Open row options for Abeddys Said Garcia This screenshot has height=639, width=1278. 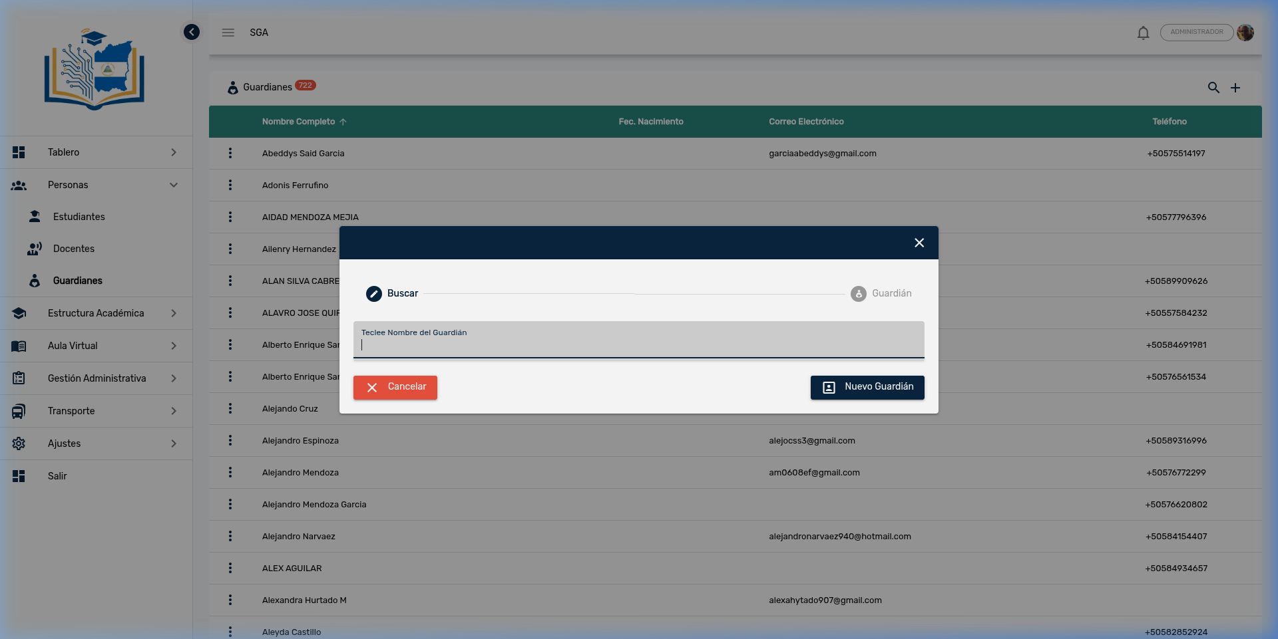coord(230,154)
